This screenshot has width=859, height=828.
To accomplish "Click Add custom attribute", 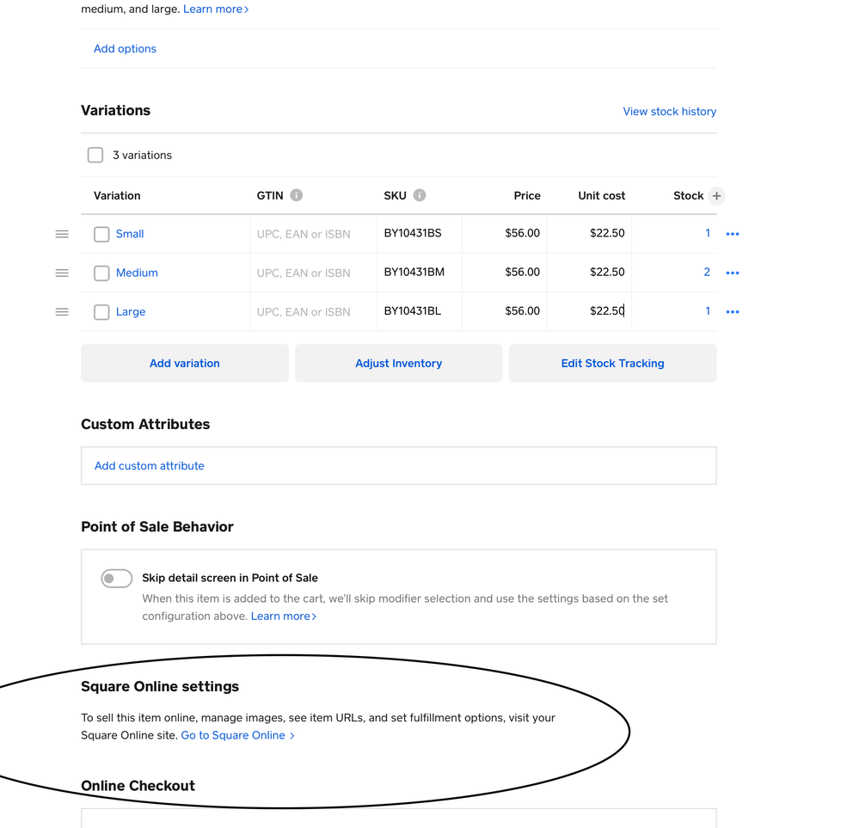I will coord(150,466).
